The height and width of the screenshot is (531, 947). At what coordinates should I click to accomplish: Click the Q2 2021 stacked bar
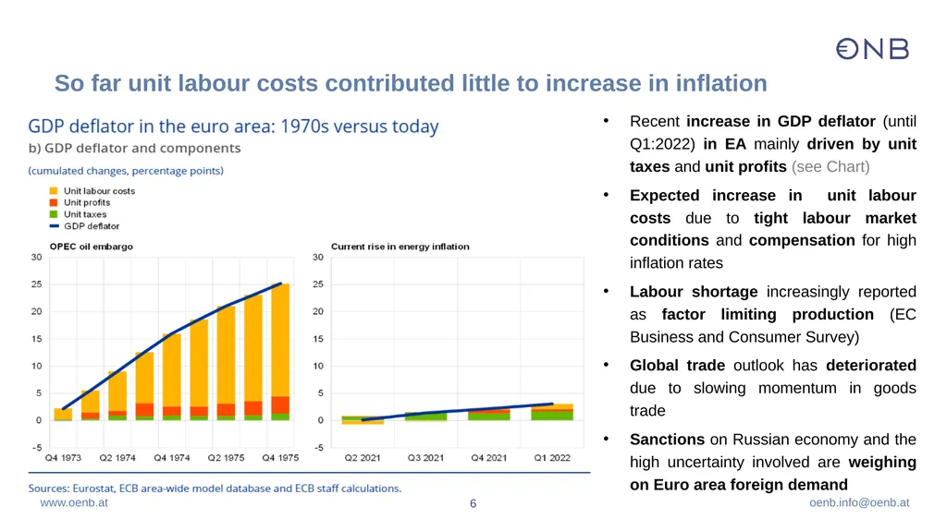tap(363, 420)
